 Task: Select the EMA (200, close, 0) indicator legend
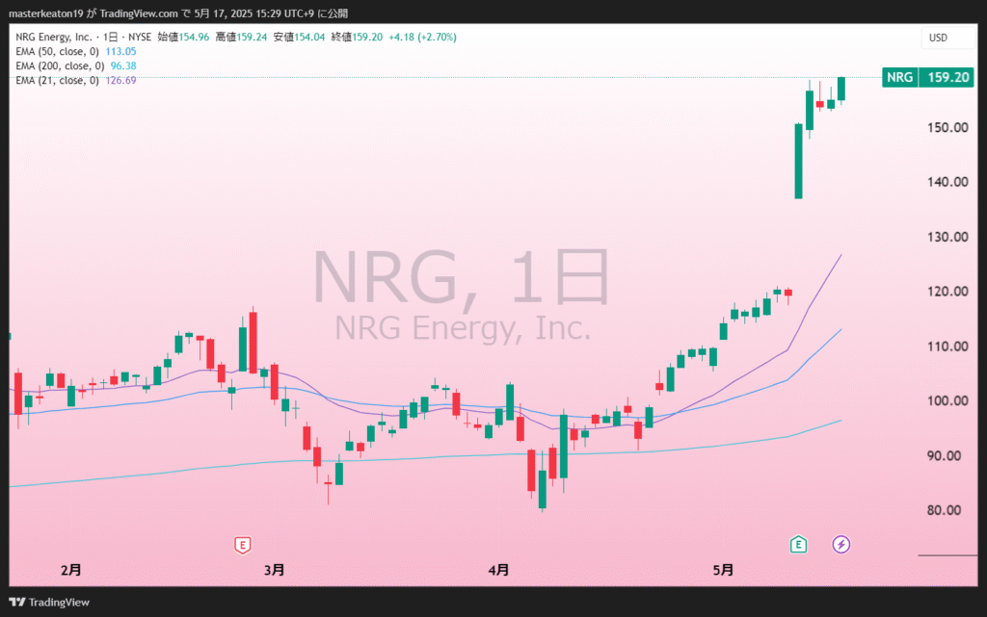[x=60, y=66]
